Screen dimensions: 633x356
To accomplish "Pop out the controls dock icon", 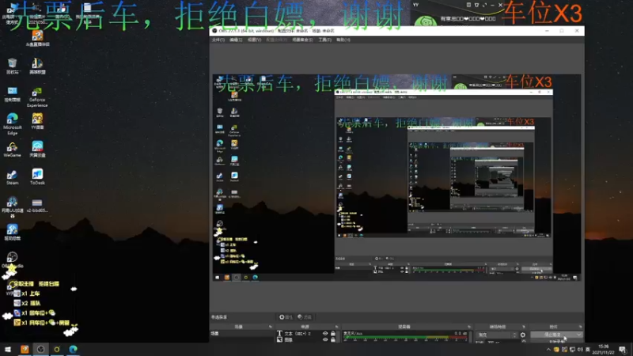I will (x=580, y=327).
